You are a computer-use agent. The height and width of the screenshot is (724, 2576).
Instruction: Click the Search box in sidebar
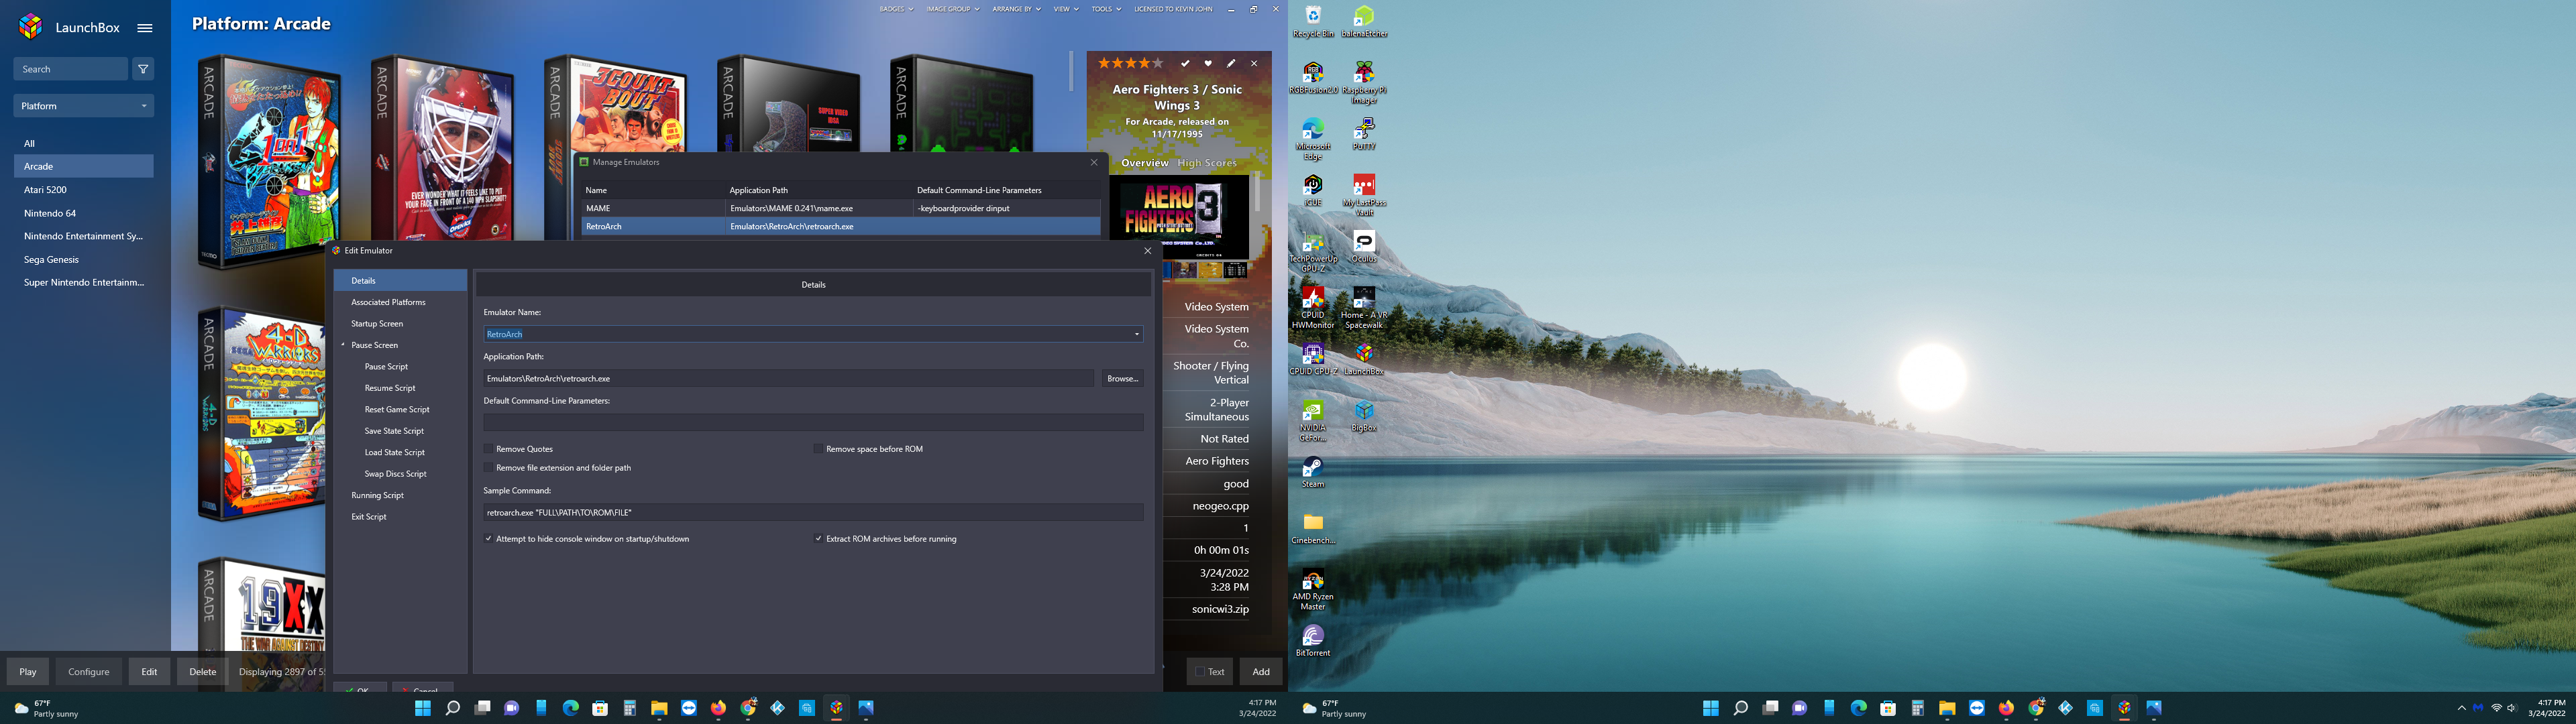point(70,69)
